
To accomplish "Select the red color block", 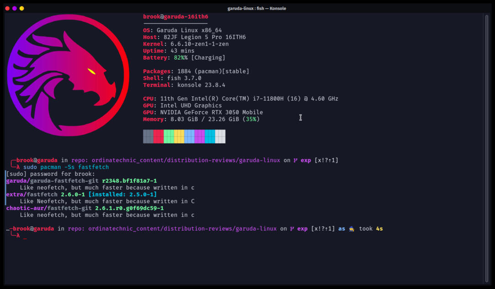I will (x=158, y=136).
